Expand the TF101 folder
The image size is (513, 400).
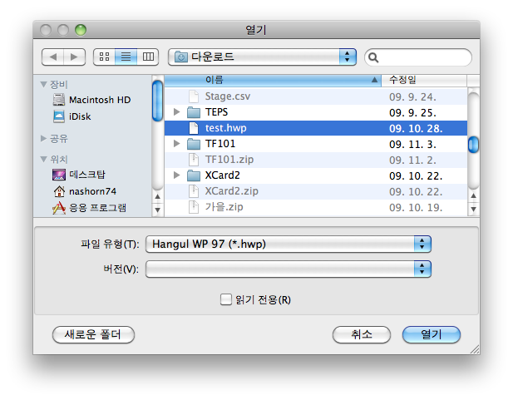(x=176, y=143)
